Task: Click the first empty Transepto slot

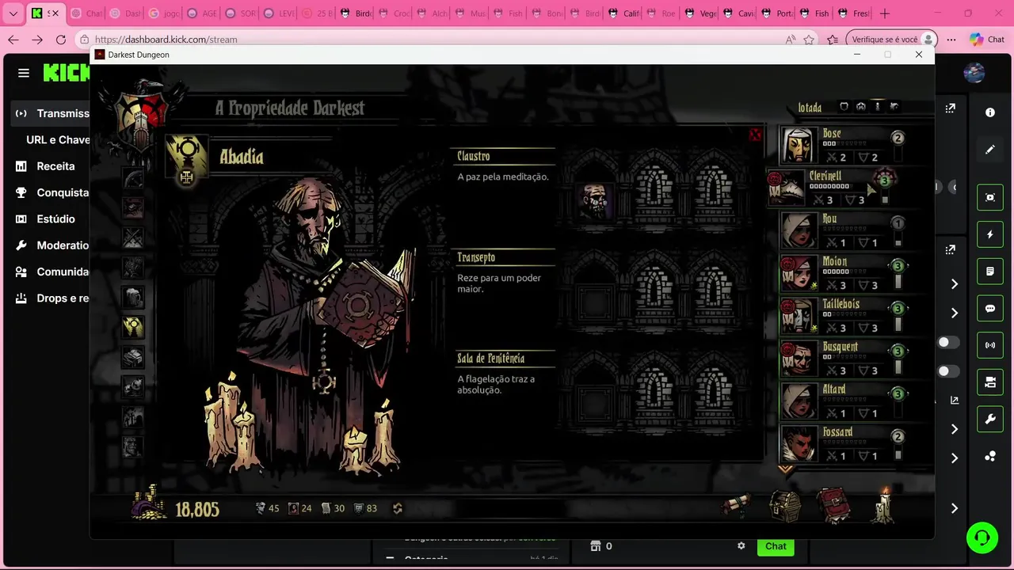Action: pyautogui.click(x=595, y=302)
